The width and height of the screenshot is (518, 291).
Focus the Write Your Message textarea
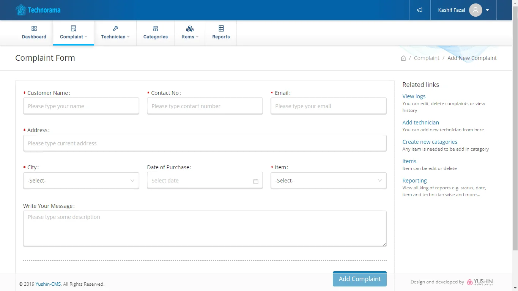pos(205,228)
